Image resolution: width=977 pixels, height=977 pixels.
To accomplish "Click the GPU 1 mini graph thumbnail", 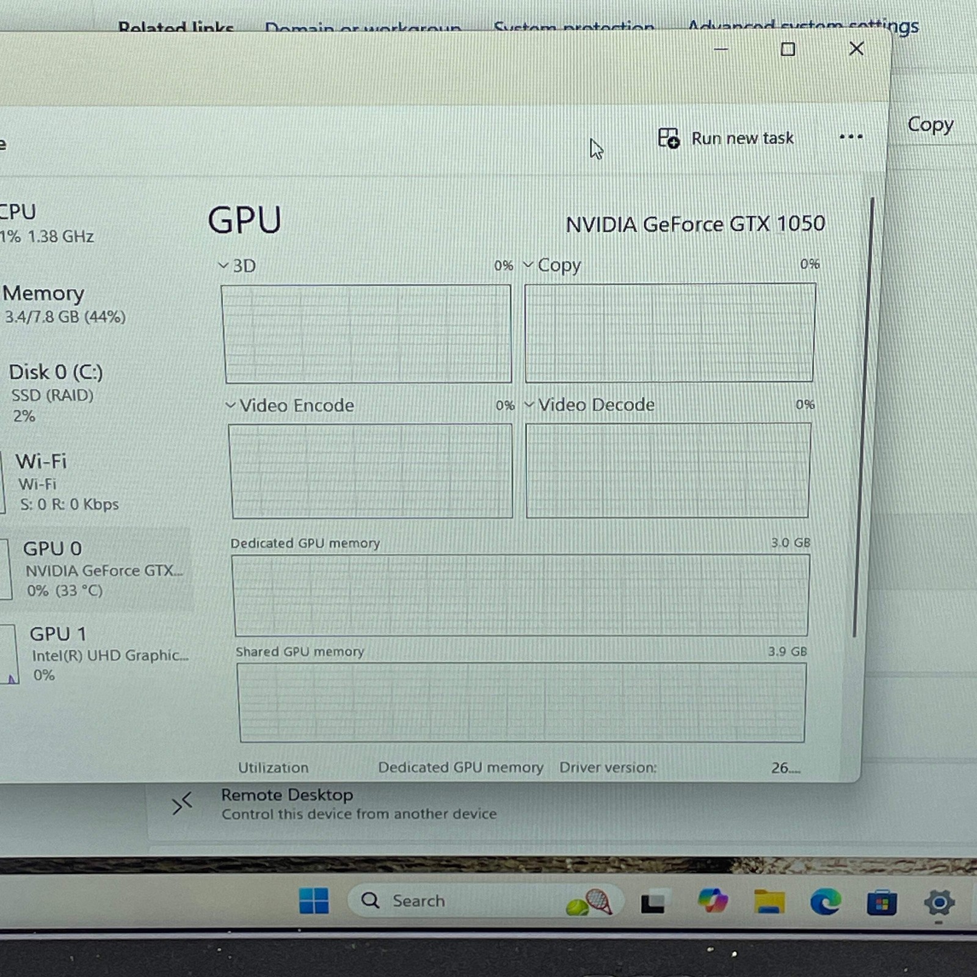I will click(x=9, y=655).
